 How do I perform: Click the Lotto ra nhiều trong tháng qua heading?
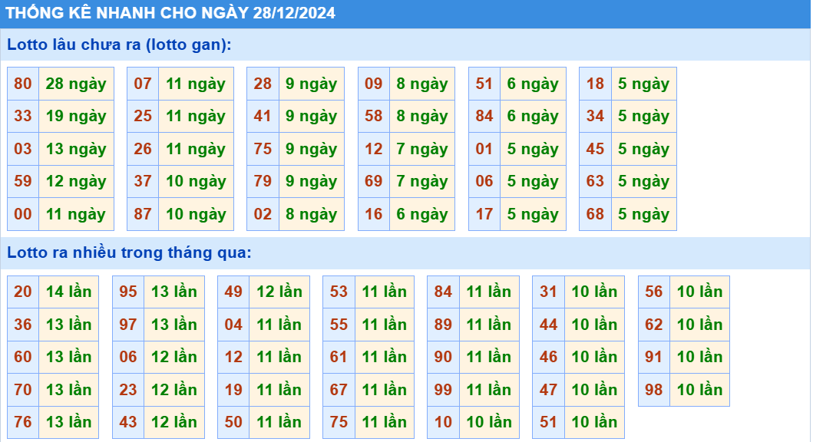tap(129, 252)
